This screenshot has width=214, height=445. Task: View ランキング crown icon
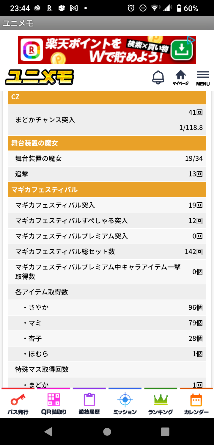coord(160,403)
